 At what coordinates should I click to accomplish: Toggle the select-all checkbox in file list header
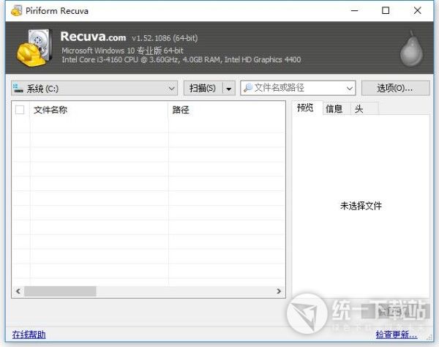20,110
